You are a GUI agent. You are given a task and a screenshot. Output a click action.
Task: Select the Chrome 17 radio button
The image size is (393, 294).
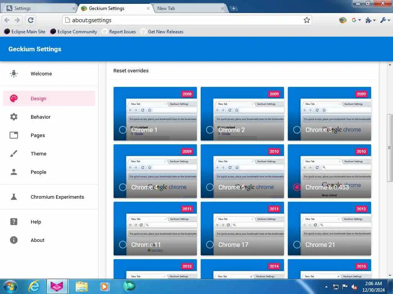click(210, 245)
